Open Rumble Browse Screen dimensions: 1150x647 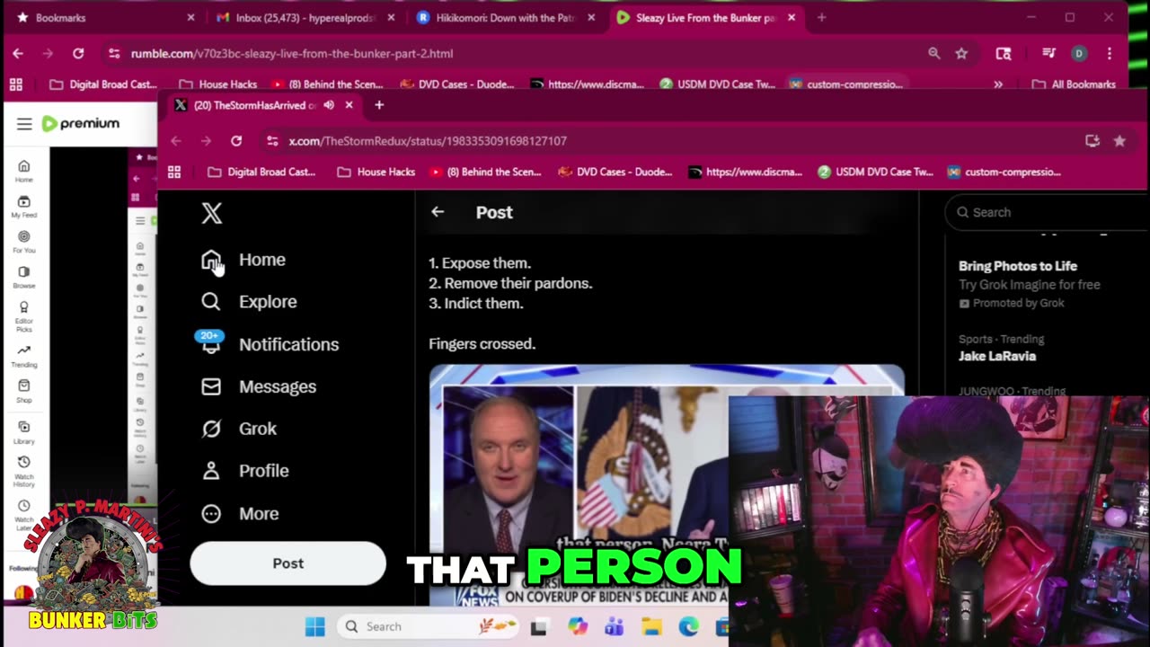(x=24, y=277)
